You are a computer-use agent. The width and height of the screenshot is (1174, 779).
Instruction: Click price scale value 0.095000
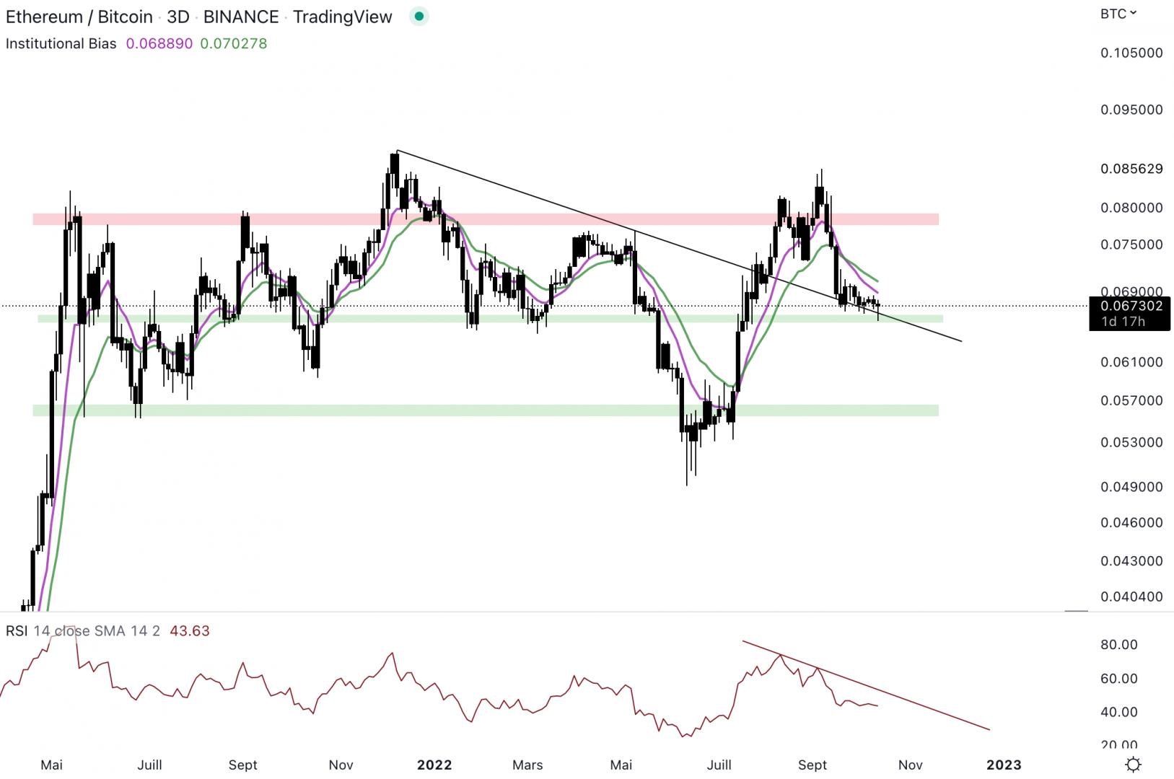[x=1131, y=110]
